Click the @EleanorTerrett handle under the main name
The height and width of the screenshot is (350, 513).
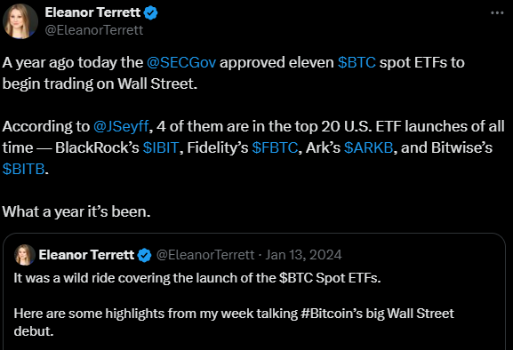coord(94,30)
